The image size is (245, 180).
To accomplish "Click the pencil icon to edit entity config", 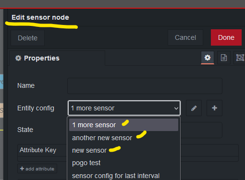I will click(x=194, y=108).
